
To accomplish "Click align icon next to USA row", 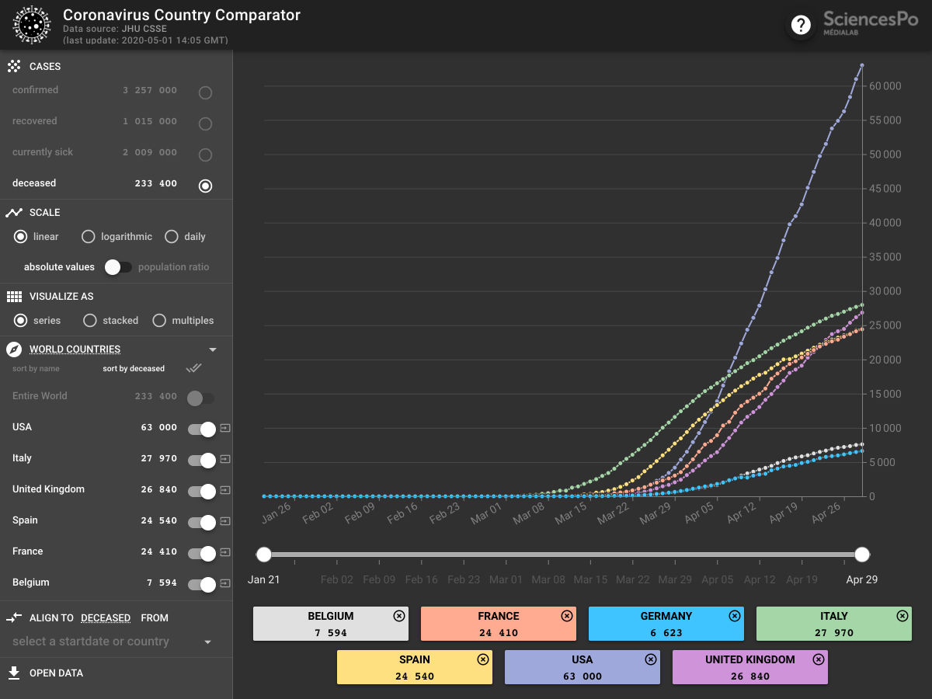I will coord(225,428).
